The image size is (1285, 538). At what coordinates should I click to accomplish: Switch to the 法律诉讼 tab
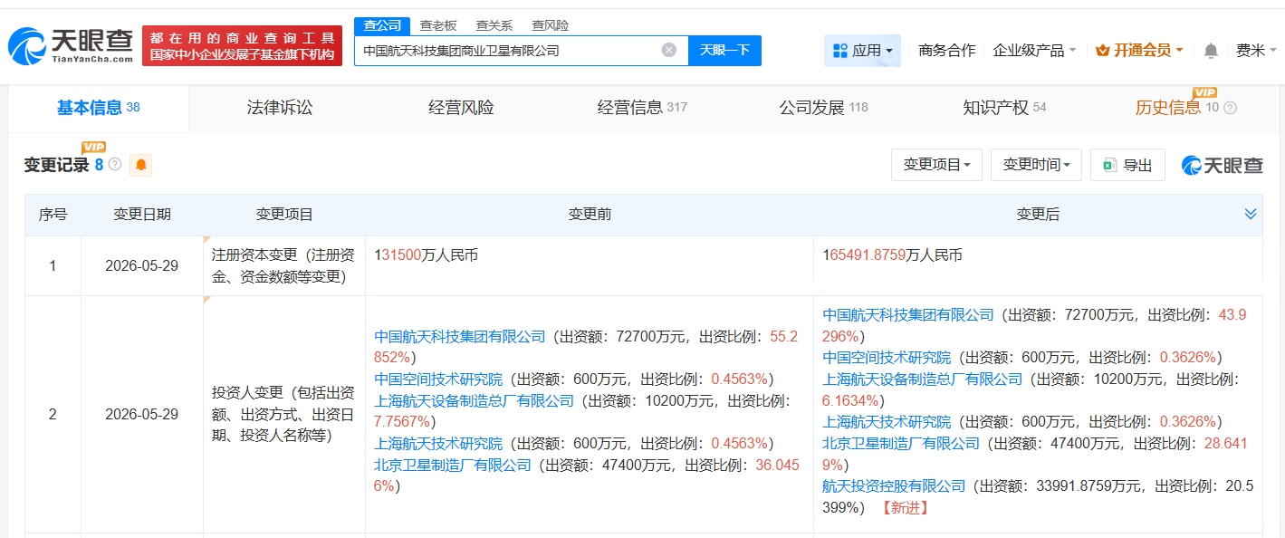[280, 108]
